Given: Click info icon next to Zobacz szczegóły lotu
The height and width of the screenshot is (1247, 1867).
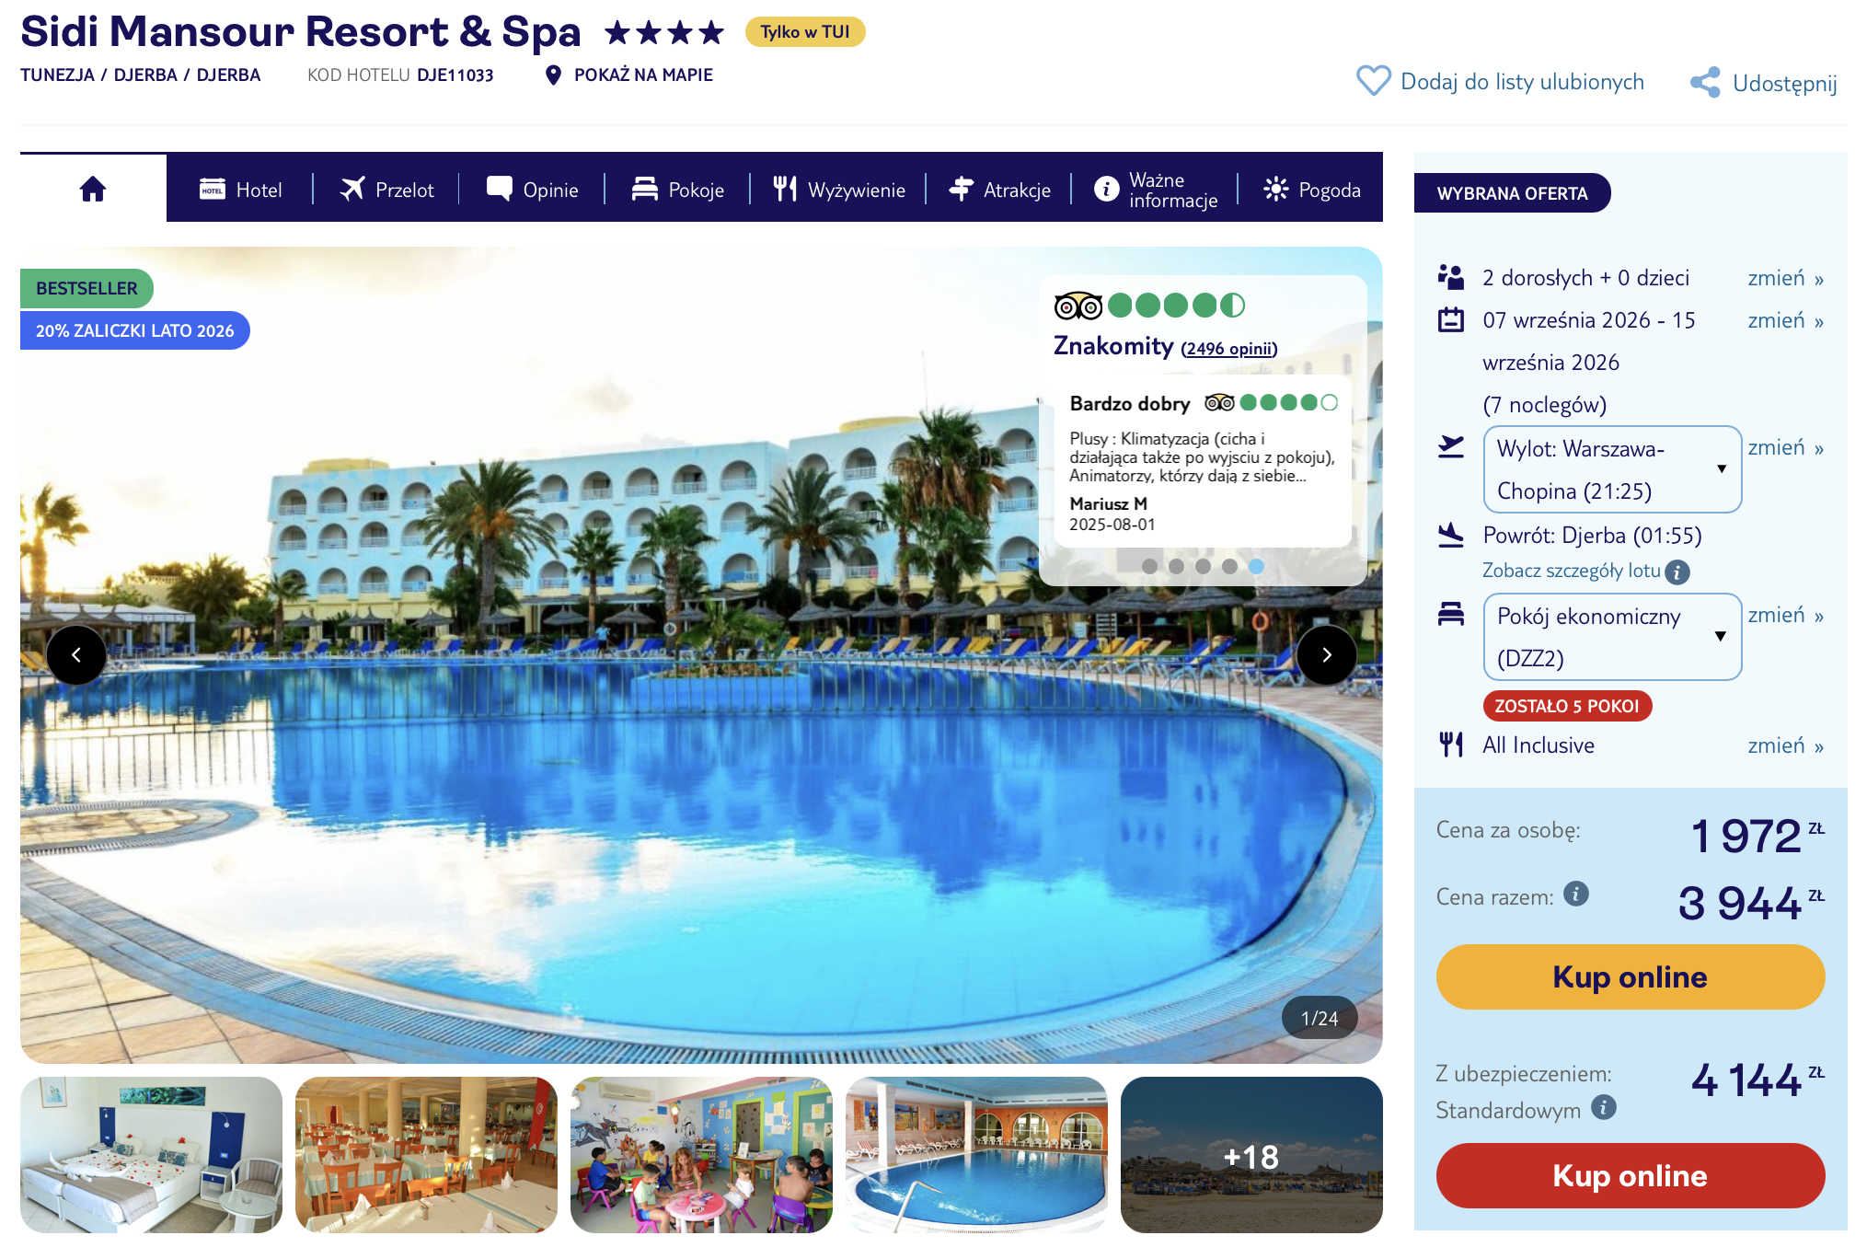Looking at the screenshot, I should coord(1677,572).
